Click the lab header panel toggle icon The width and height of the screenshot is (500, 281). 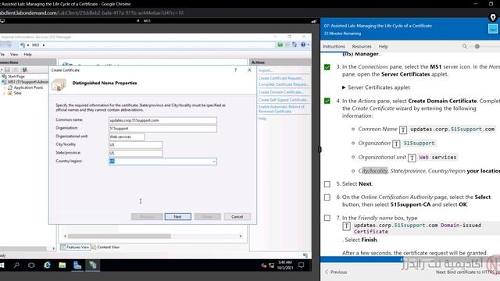coord(493,29)
